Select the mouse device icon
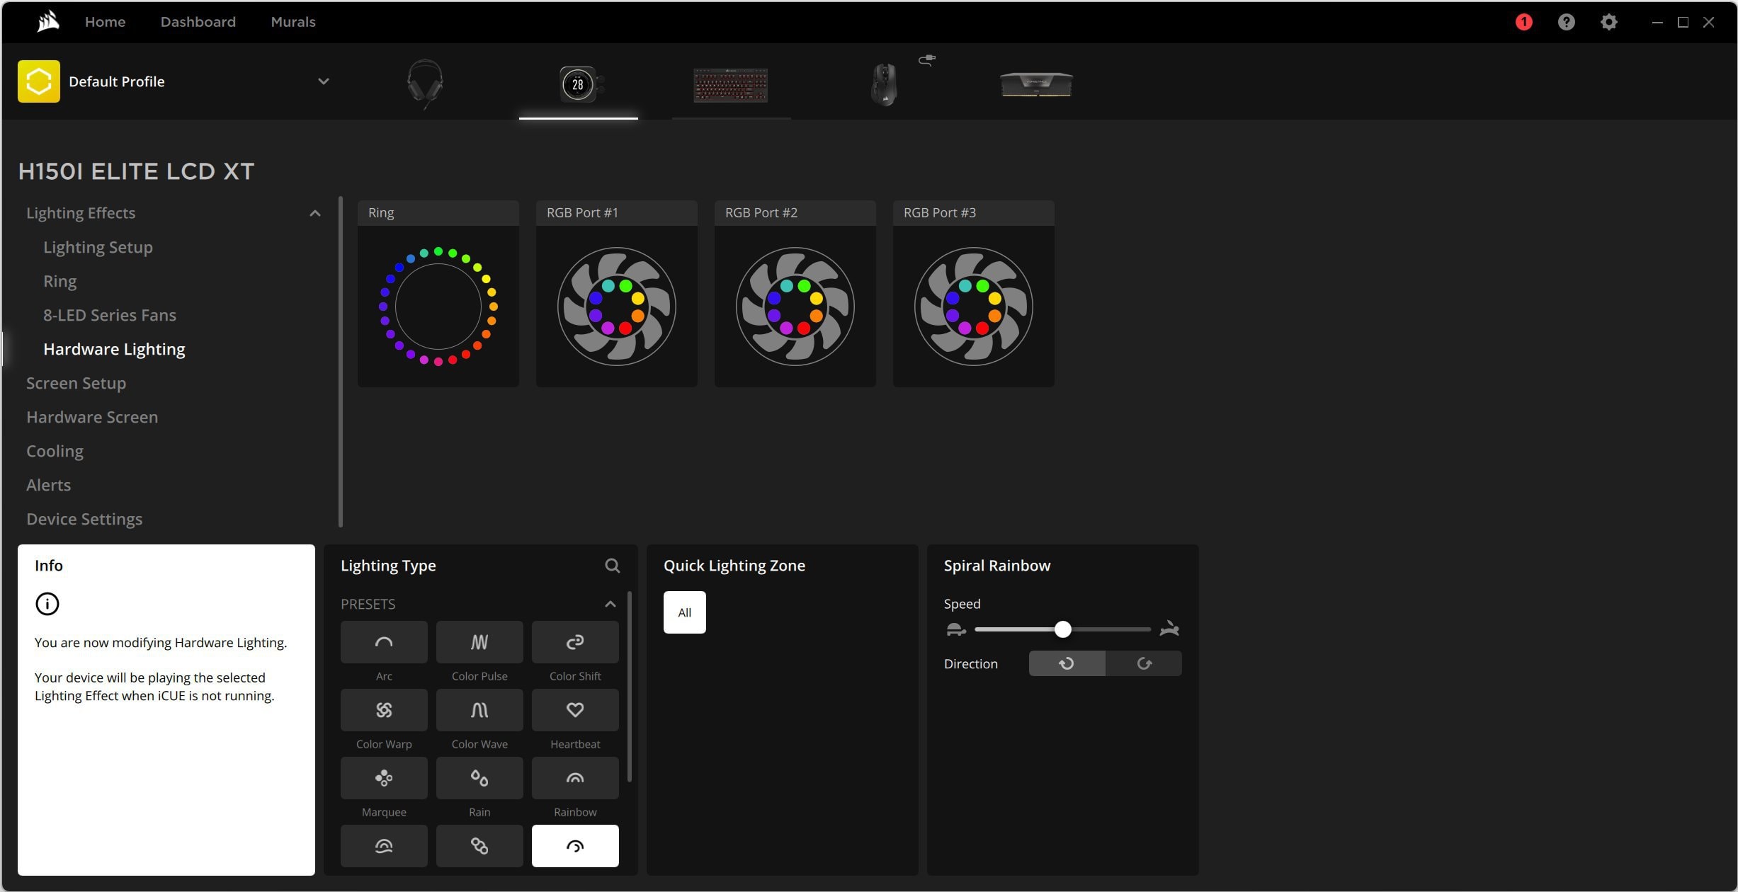 point(884,84)
